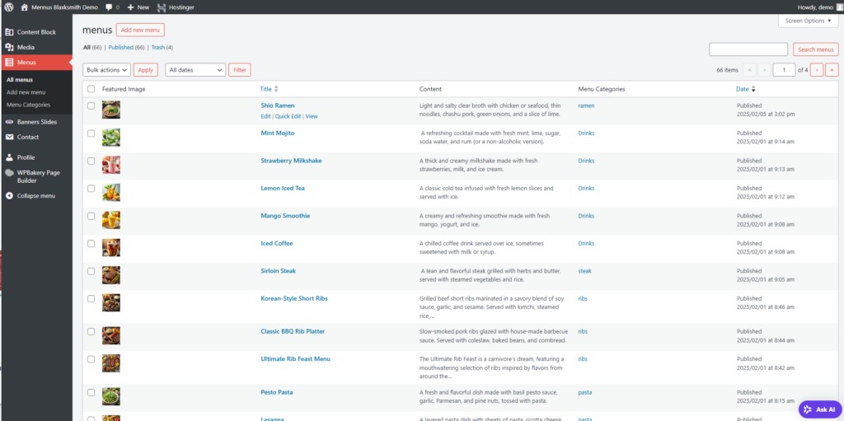Switch to the Trash view filter

tap(162, 48)
